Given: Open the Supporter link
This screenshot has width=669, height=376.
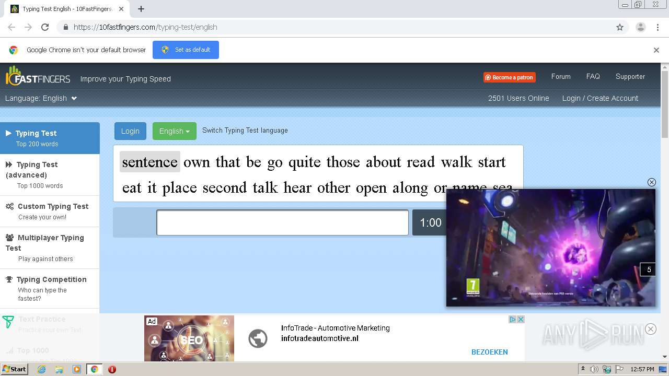Looking at the screenshot, I should coord(630,76).
